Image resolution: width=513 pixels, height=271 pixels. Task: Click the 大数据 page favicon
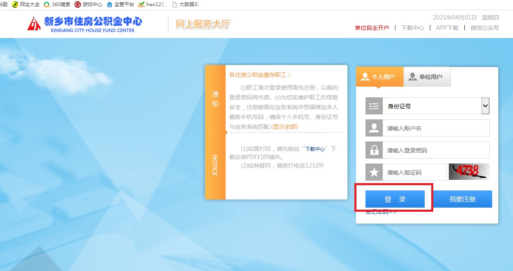[x=175, y=4]
